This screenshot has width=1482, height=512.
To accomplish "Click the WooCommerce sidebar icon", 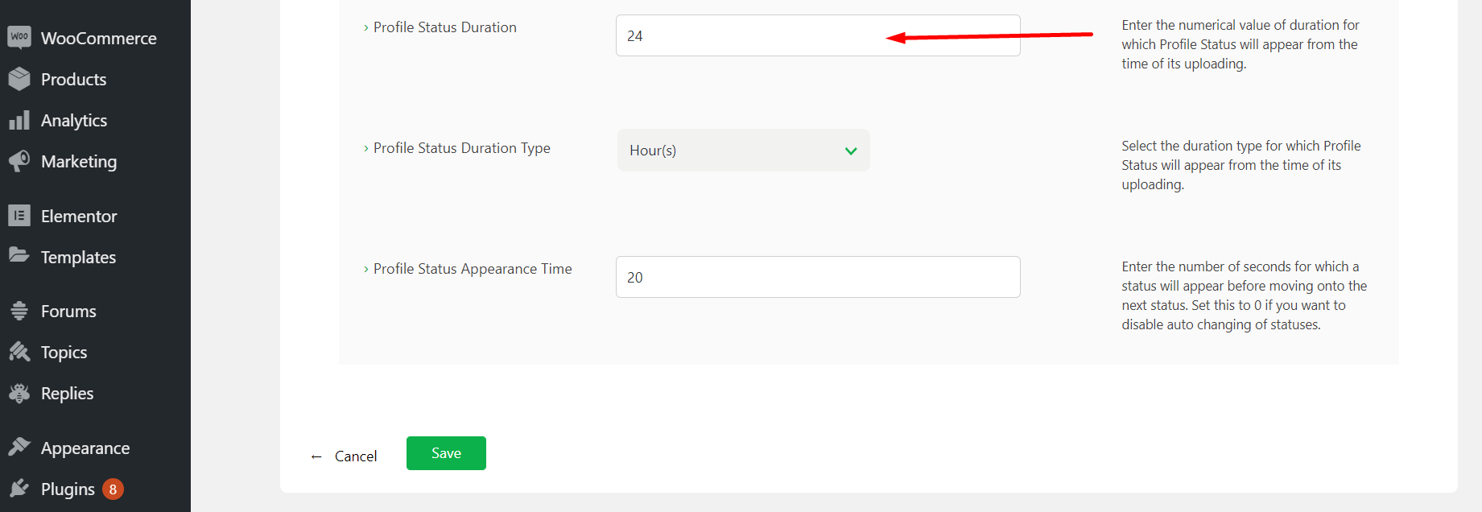I will [19, 37].
